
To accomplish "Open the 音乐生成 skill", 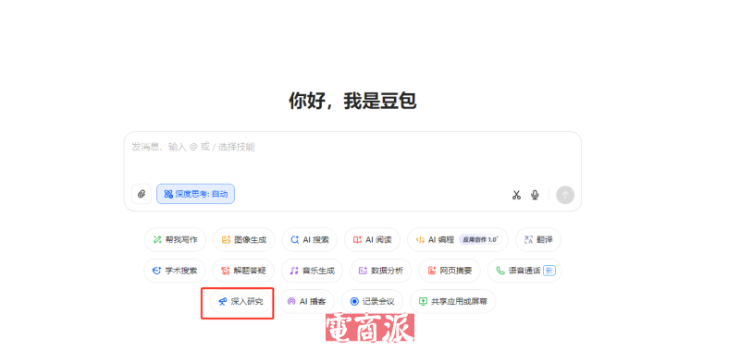I will (312, 271).
